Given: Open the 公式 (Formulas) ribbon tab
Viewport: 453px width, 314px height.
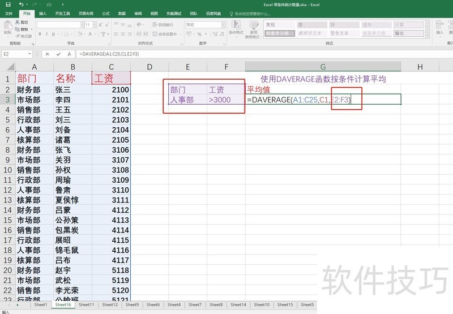Looking at the screenshot, I should point(106,13).
